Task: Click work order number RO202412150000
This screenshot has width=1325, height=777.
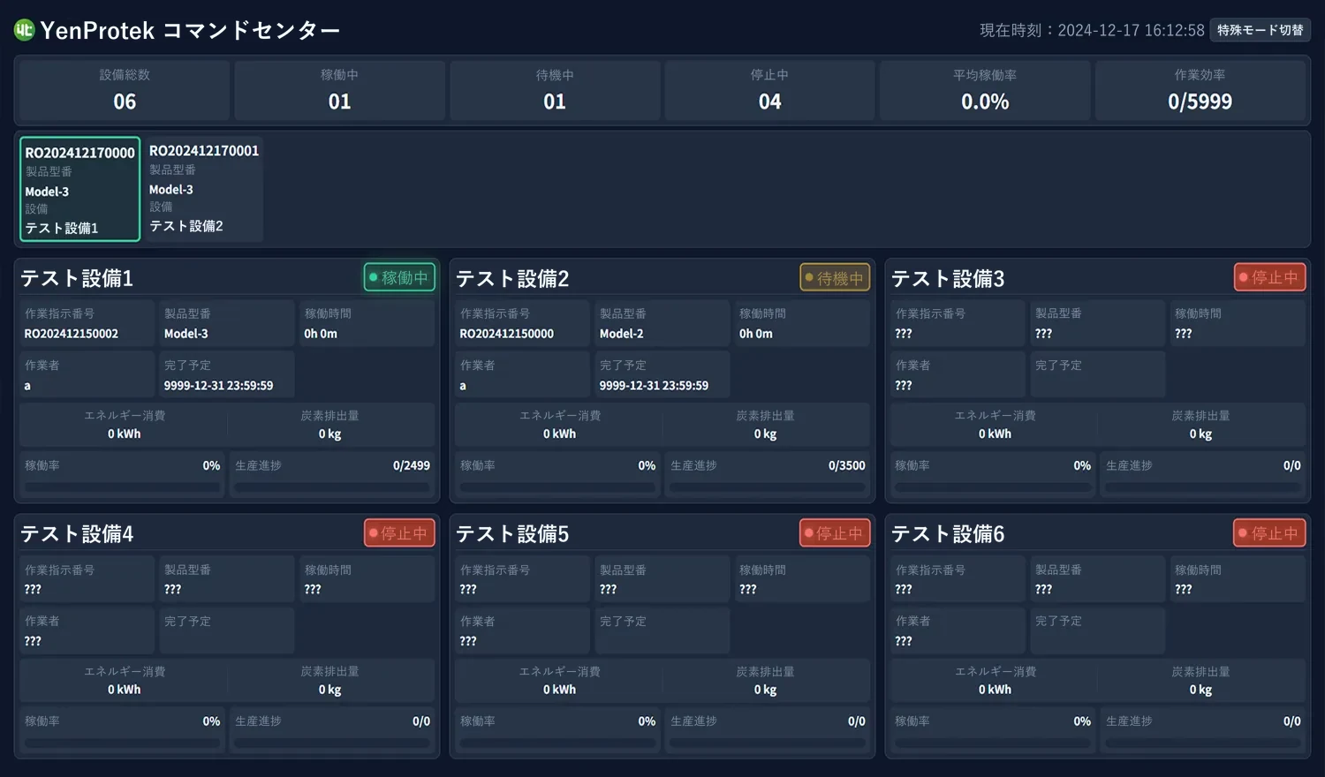Action: coord(507,334)
